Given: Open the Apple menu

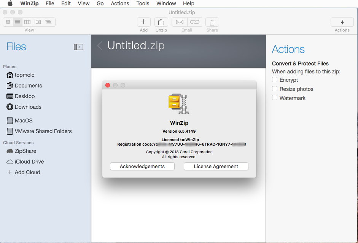Looking at the screenshot, I should (x=10, y=3).
